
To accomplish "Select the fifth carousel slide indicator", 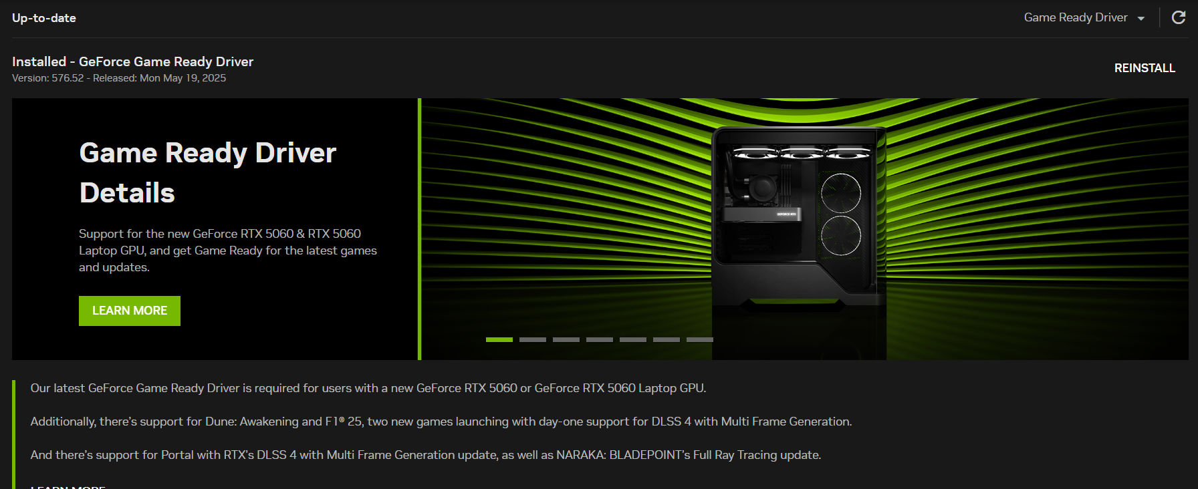I will (x=633, y=340).
